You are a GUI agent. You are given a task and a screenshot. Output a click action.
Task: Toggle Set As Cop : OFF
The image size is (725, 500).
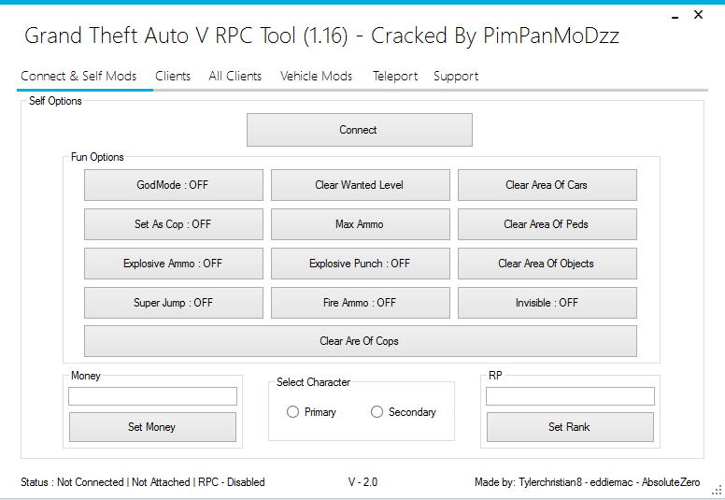click(x=174, y=224)
